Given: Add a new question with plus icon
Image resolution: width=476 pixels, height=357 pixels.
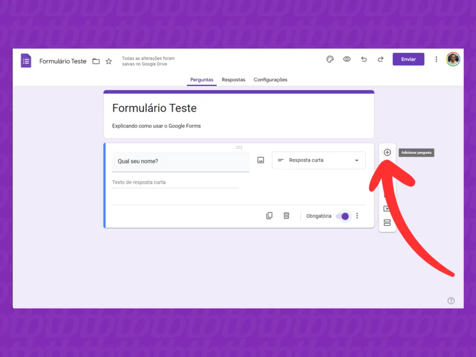Looking at the screenshot, I should [x=387, y=152].
